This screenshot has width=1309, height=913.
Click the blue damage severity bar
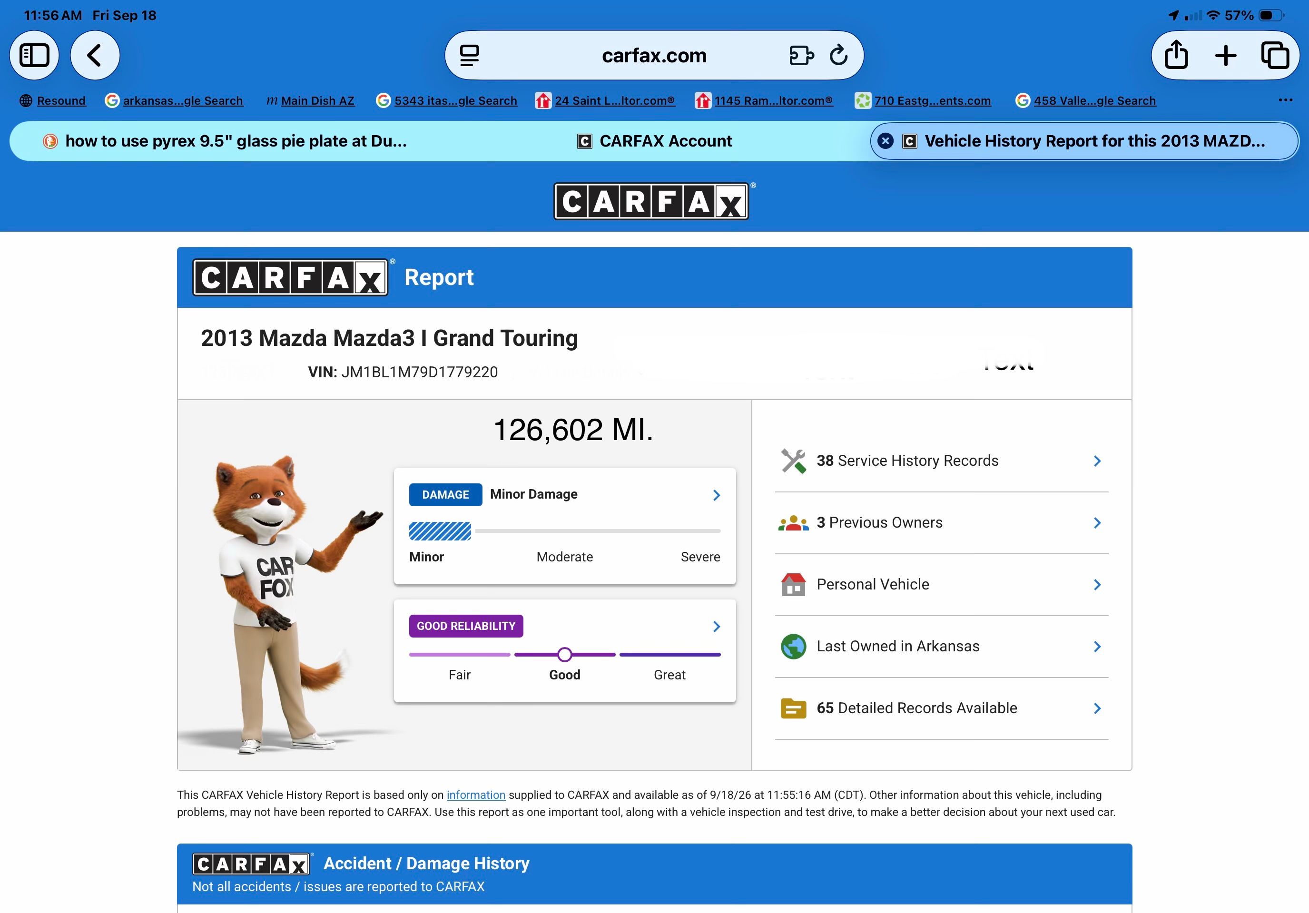pyautogui.click(x=440, y=531)
